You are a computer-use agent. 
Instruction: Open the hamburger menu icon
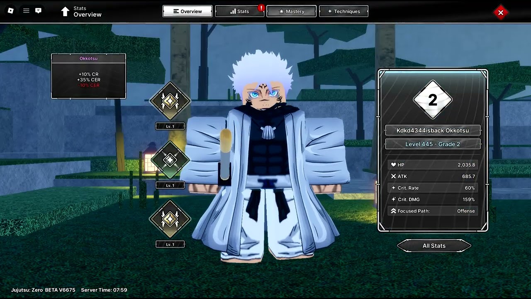pyautogui.click(x=26, y=11)
